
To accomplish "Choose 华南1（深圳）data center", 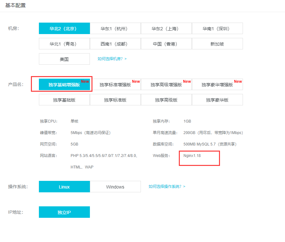I will [217, 28].
